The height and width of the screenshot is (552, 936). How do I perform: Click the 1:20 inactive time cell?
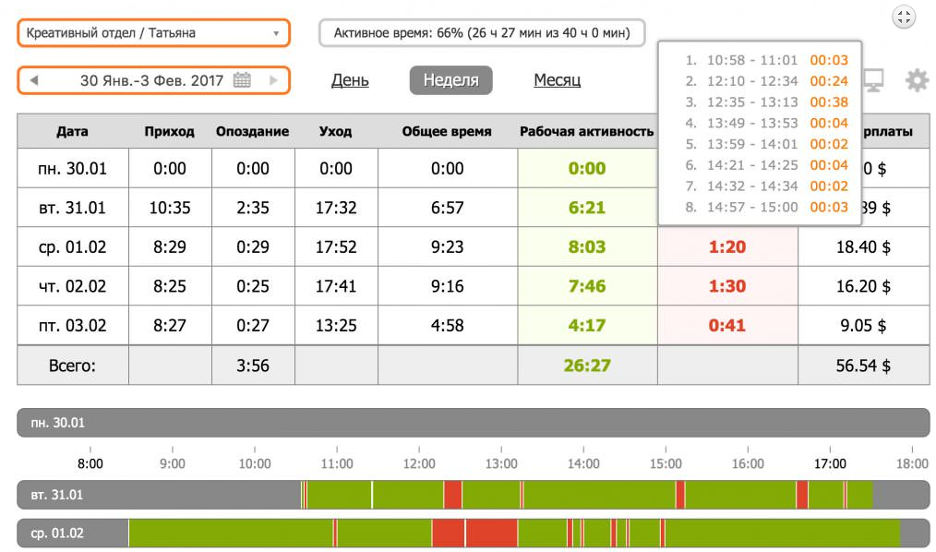pos(726,247)
